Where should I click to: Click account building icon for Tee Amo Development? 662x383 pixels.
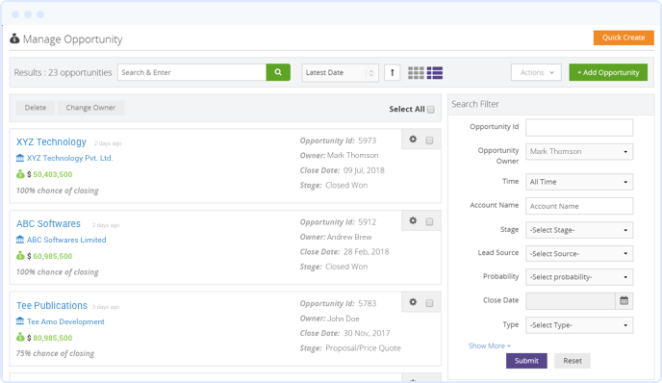click(x=20, y=321)
